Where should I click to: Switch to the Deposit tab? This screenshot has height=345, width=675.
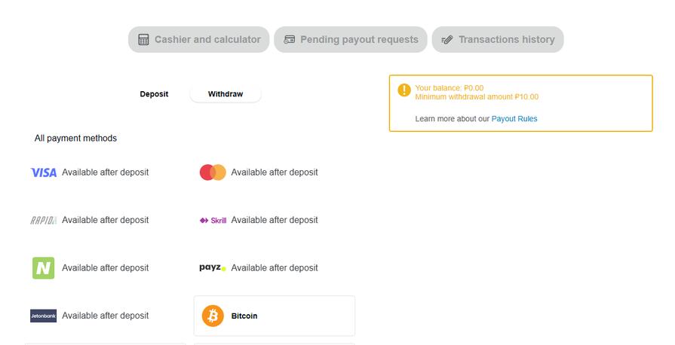tap(154, 94)
